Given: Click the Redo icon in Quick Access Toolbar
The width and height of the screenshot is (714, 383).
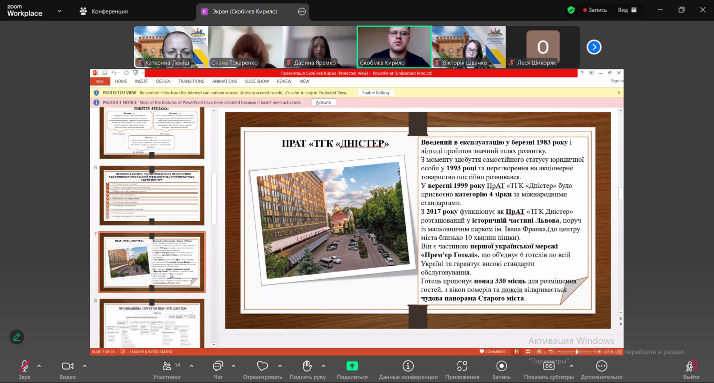Looking at the screenshot, I should point(126,73).
